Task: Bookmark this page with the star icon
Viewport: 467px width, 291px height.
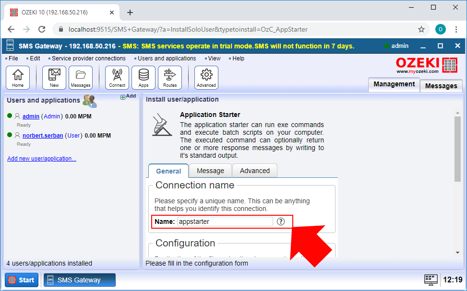Action: click(x=421, y=29)
